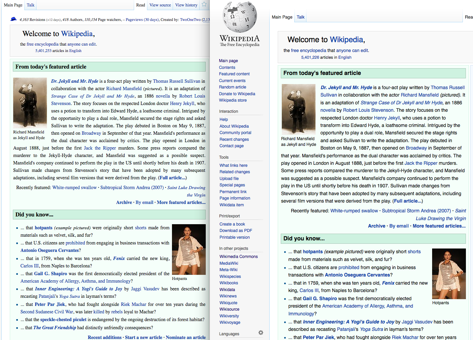Click What links here tool
The height and width of the screenshot is (340, 473).
coord(233,165)
